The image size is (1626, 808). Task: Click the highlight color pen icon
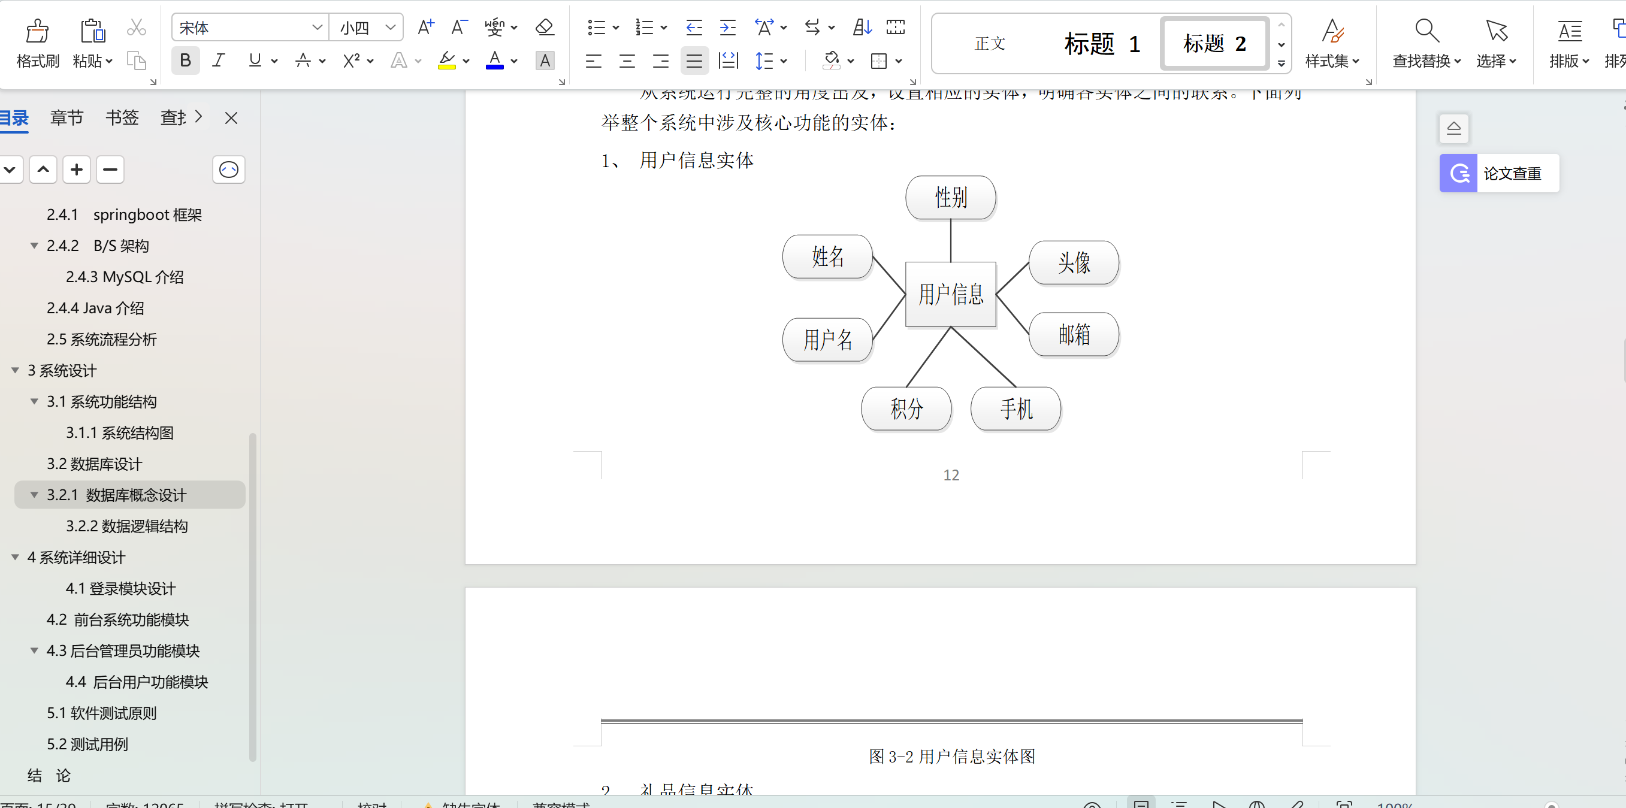448,60
